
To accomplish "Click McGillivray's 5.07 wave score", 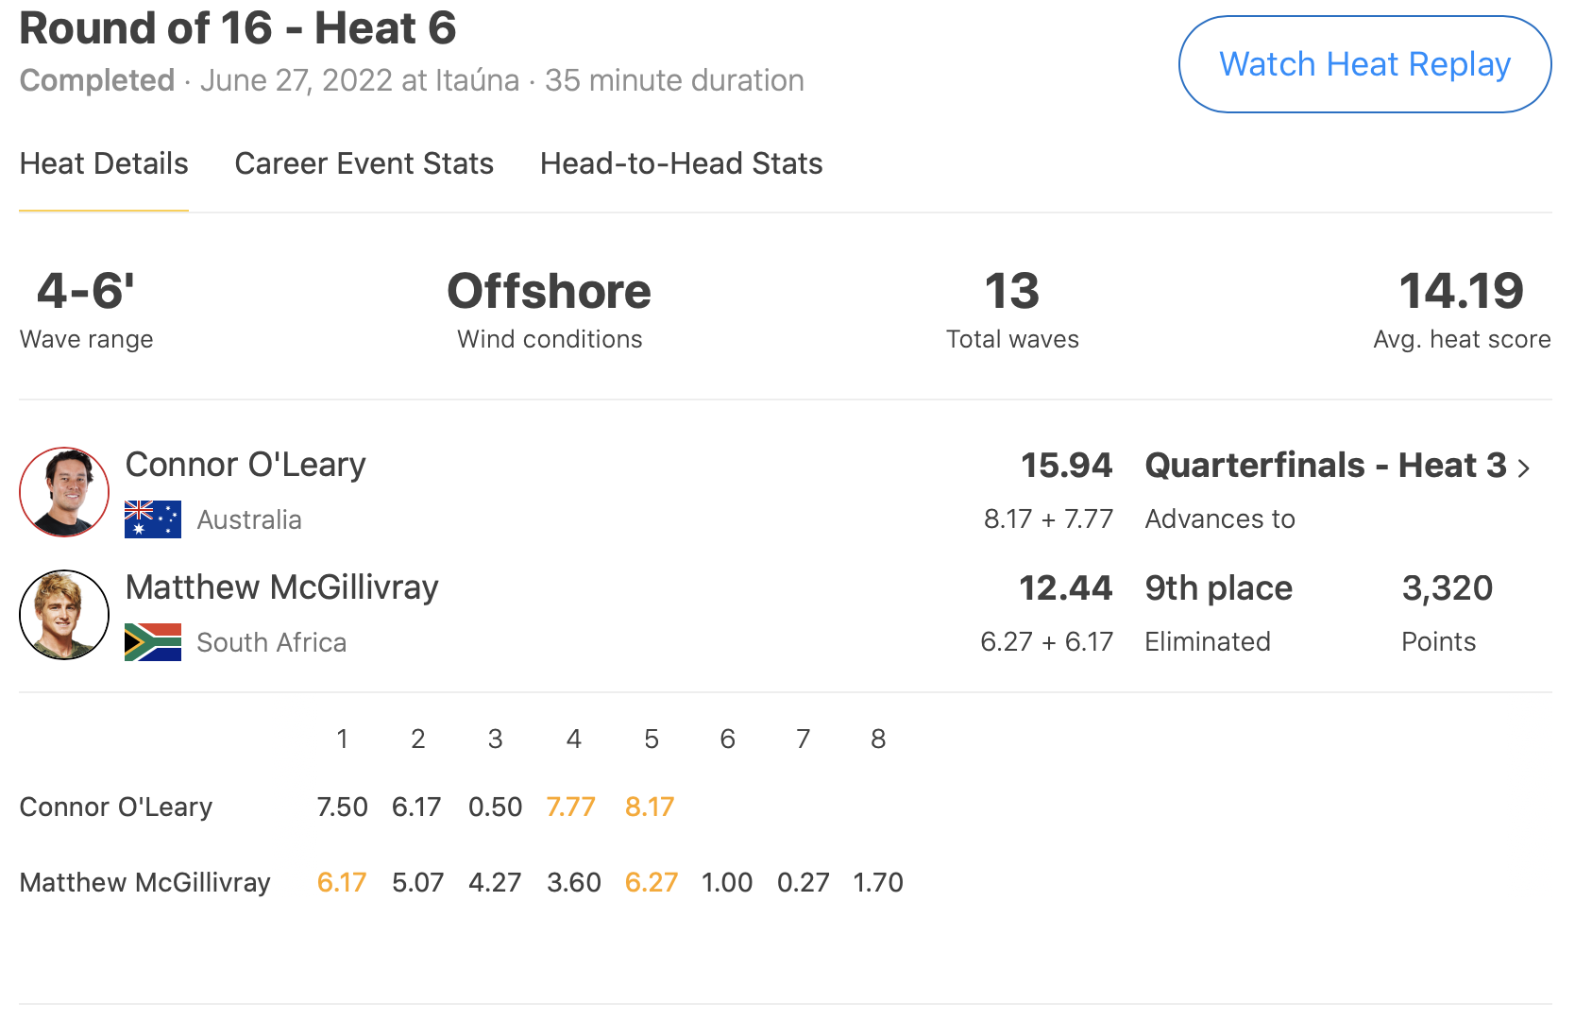I will tap(417, 882).
